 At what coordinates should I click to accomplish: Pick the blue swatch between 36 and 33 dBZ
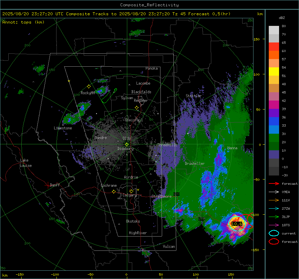pyautogui.click(x=274, y=121)
